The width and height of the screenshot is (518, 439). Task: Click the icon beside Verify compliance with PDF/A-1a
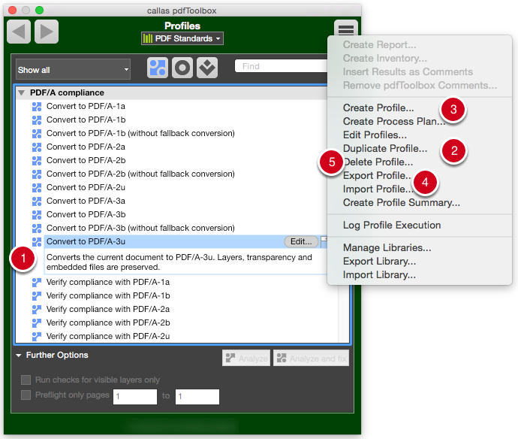pyautogui.click(x=37, y=283)
